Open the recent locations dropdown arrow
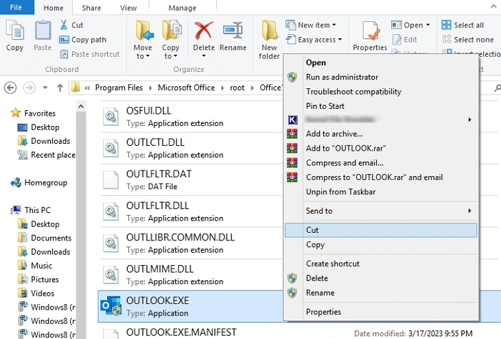Image resolution: width=501 pixels, height=339 pixels. [45, 88]
